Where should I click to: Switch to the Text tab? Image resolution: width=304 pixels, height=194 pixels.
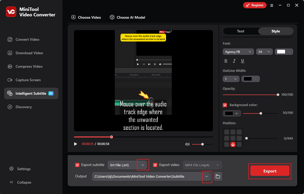[240, 31]
